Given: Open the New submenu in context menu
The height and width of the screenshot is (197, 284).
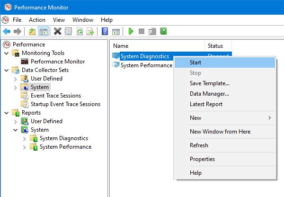Looking at the screenshot, I should click(x=195, y=118).
